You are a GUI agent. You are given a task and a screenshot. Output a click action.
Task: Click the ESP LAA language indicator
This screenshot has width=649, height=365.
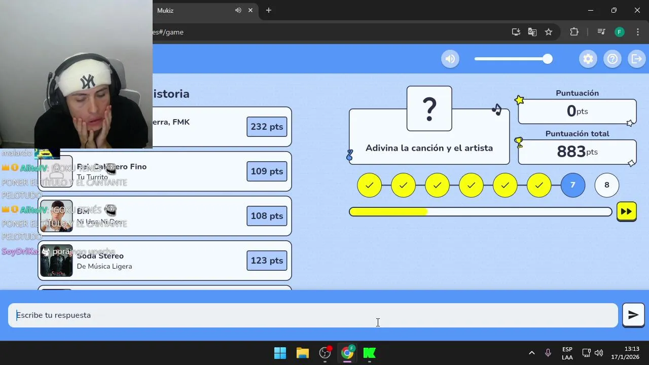click(567, 353)
